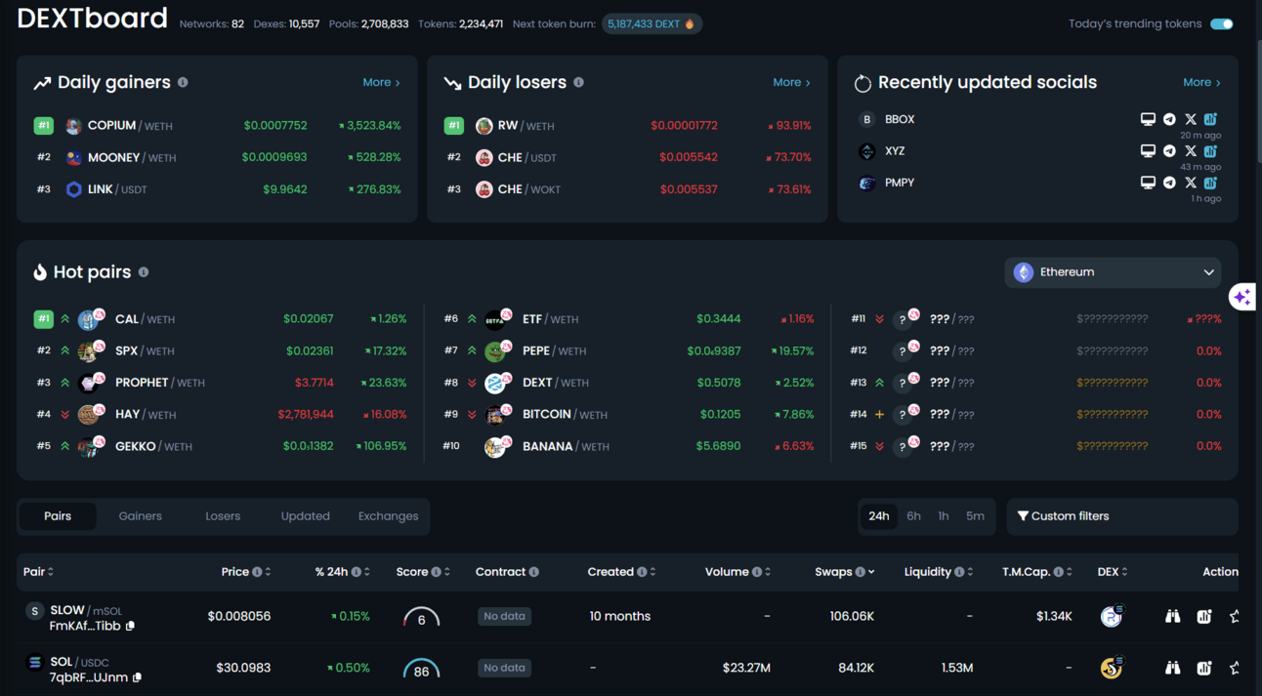Viewport: 1262px width, 696px height.
Task: Open PMPY chart explorer icon
Action: 1210,183
